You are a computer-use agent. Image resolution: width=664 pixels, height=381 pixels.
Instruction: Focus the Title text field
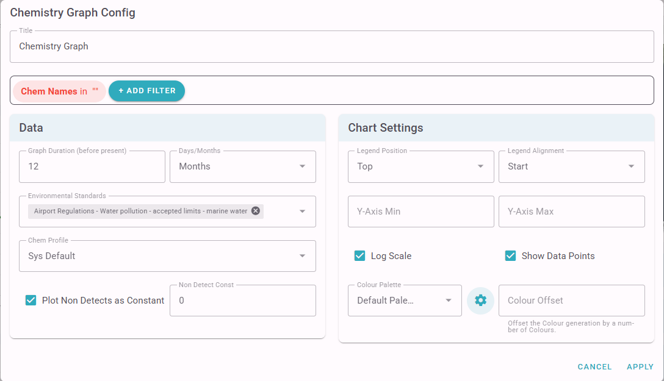[x=331, y=46]
